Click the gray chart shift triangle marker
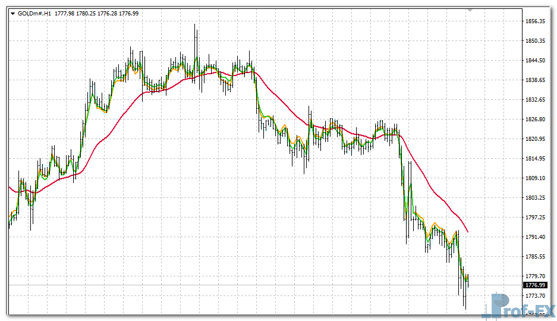The image size is (557, 321). pos(470,10)
